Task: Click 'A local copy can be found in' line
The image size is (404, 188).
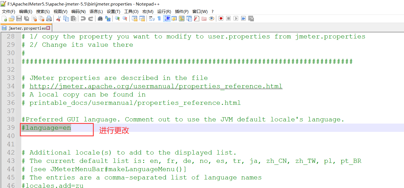Action: click(84, 95)
